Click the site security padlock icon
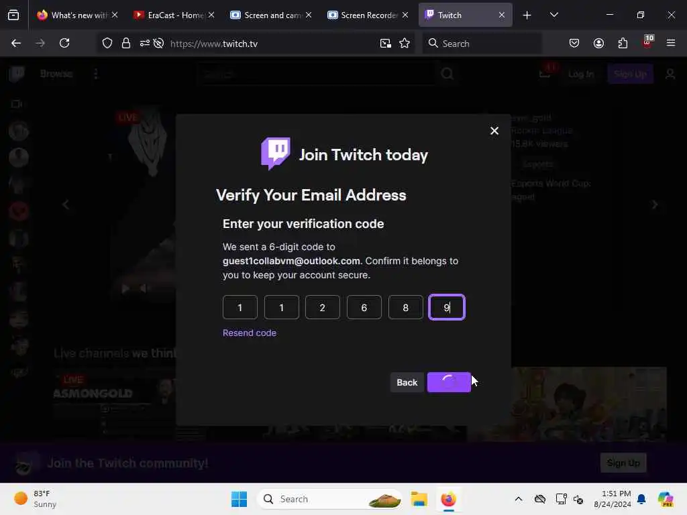Image resolution: width=687 pixels, height=515 pixels. 126,43
